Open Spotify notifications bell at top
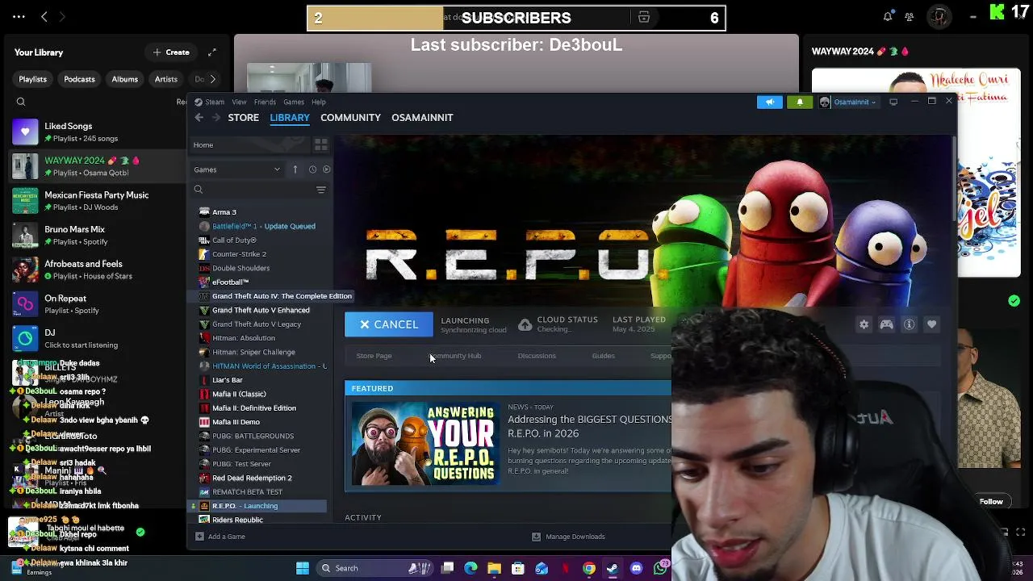Screen dimensions: 1033x581 pos(888,16)
